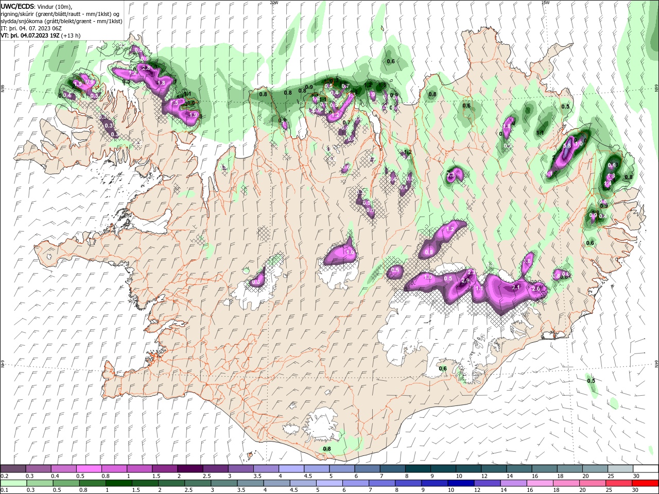This screenshot has width=659, height=494.
Task: Click the 64N latitude label on right edge
Action: pos(656,364)
